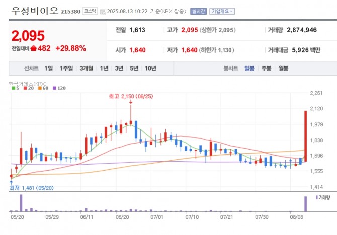Click the 거래량 volume legend marker
337x235 pixels.
pyautogui.click(x=316, y=197)
